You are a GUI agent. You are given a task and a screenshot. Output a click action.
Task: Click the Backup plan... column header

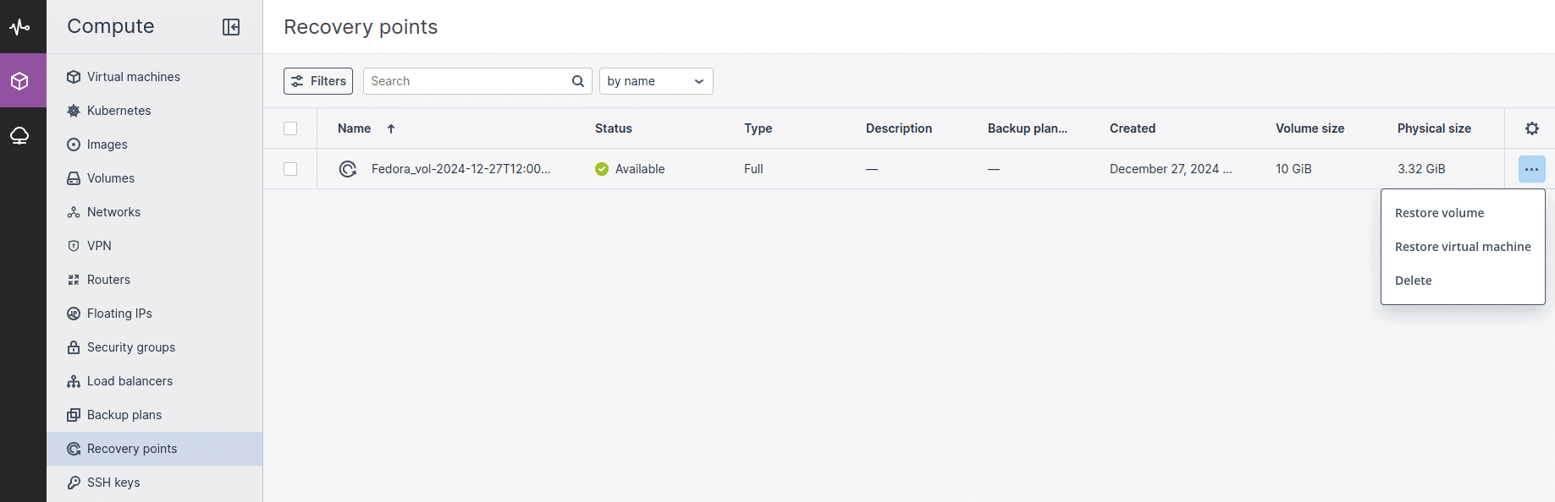click(x=1028, y=128)
